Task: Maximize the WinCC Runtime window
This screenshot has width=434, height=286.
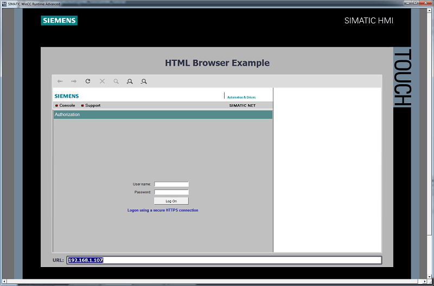Action: tap(416, 3)
